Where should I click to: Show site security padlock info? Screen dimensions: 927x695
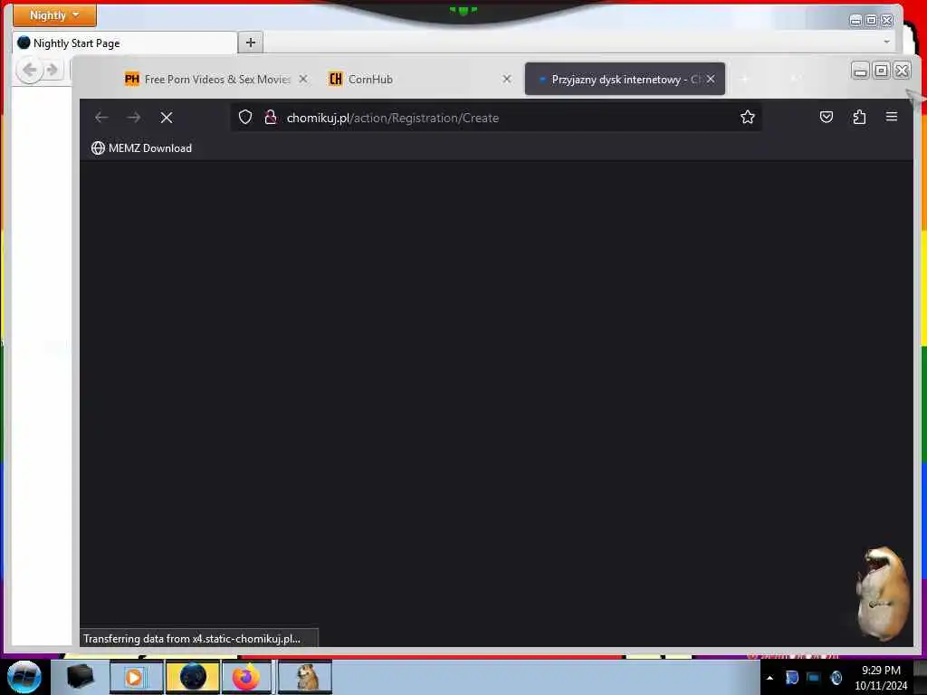271,118
